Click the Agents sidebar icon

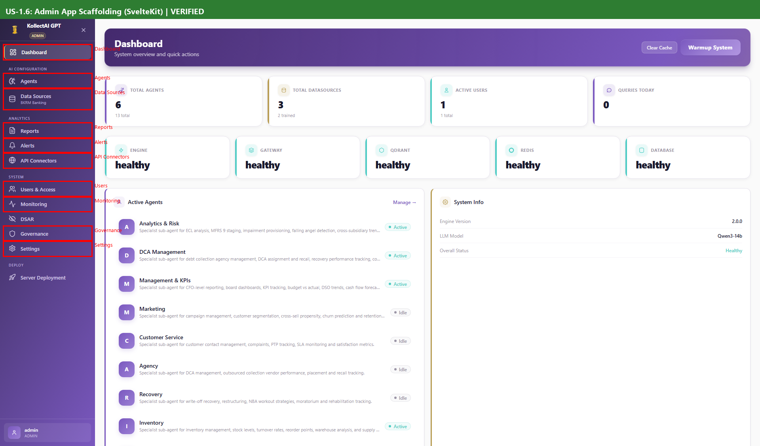[12, 81]
